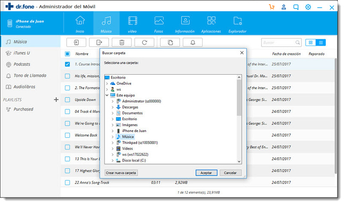Close the Buscar carpeta dialog
Screen dimensions: 344x204
point(242,53)
